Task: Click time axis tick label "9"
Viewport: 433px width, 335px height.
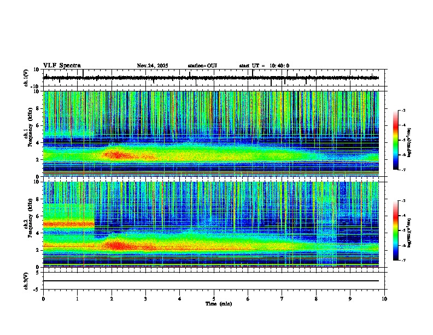Action: coord(350,299)
